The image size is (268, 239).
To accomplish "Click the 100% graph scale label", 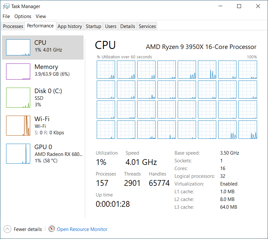I will coord(252,57).
